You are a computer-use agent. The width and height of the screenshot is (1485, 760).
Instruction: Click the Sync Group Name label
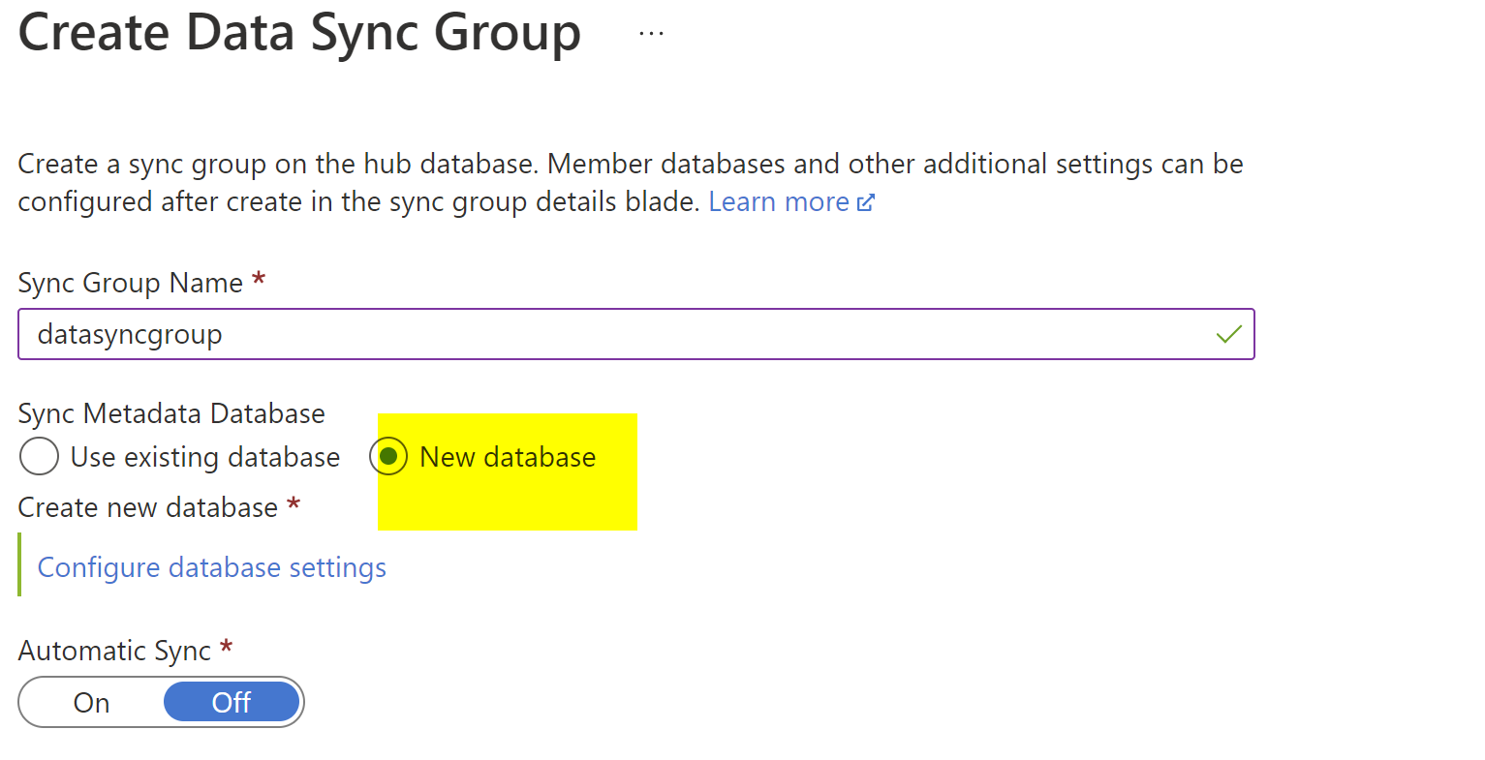130,283
